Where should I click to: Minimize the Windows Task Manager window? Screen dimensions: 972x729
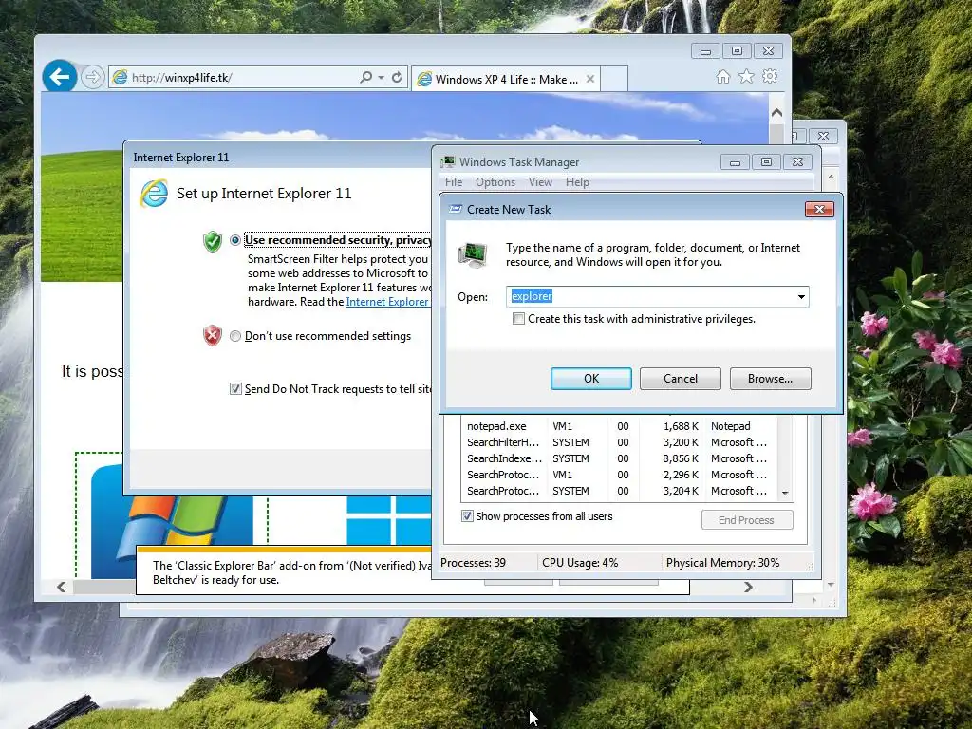point(736,162)
